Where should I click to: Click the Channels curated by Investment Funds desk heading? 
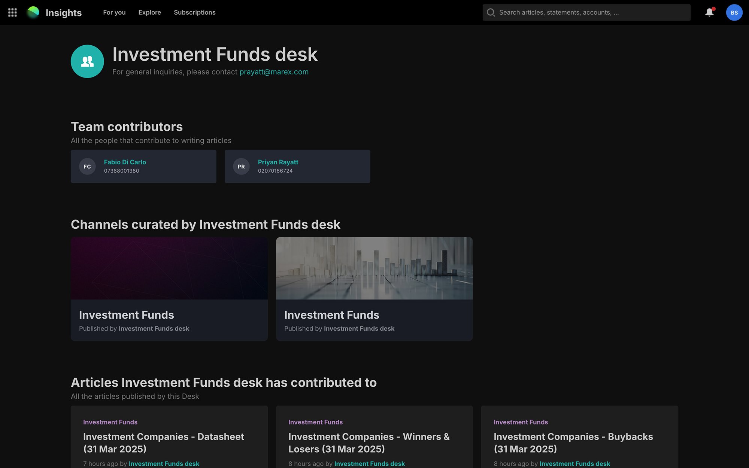point(206,224)
